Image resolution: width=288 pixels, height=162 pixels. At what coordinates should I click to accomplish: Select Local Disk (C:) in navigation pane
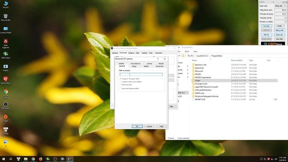tap(181, 93)
